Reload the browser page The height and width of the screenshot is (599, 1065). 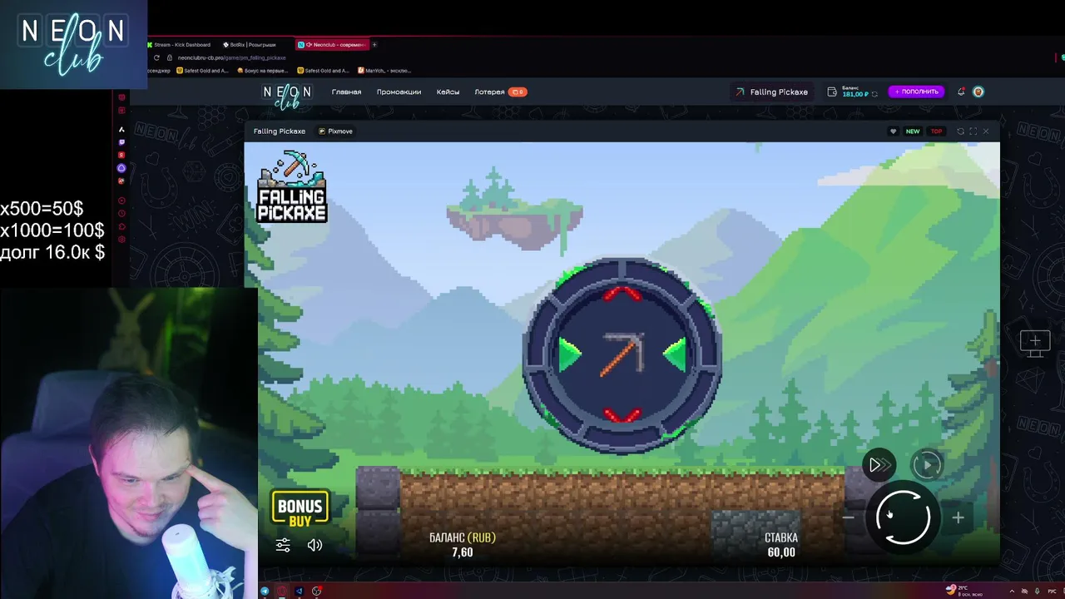tap(156, 57)
